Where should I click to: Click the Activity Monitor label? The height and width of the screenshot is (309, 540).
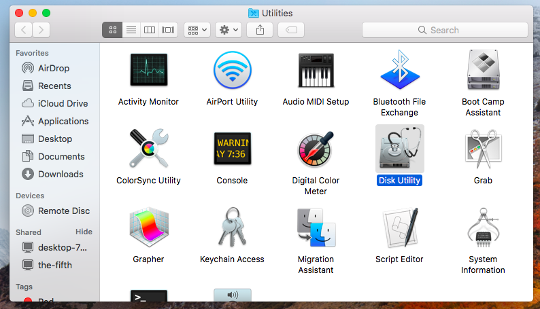tap(148, 102)
